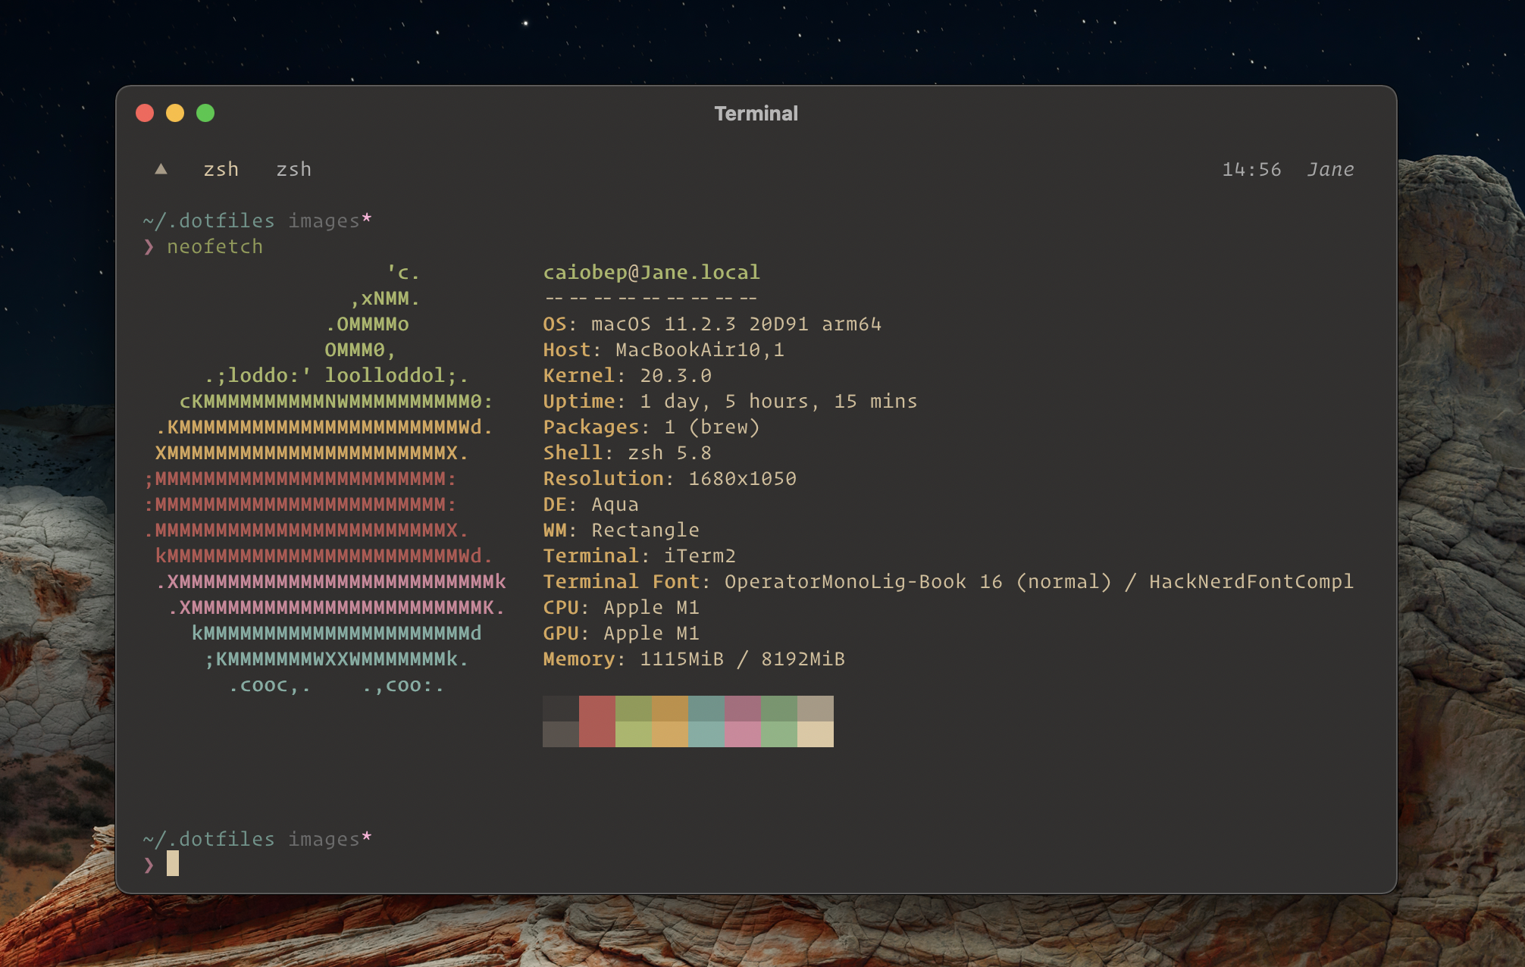The height and width of the screenshot is (967, 1525).
Task: Switch to the second zsh tab
Action: pos(293,170)
